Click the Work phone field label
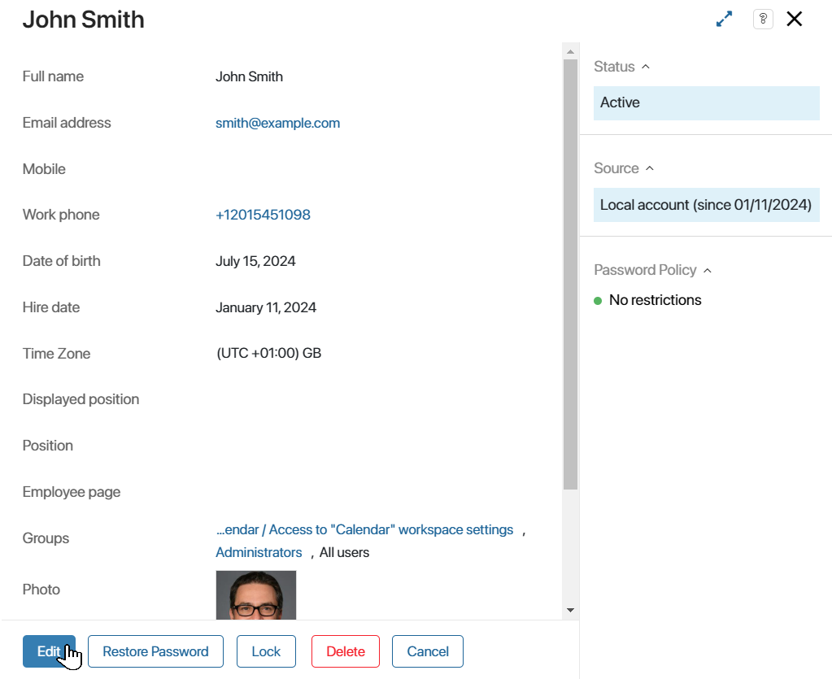This screenshot has height=679, width=832. pyautogui.click(x=60, y=215)
